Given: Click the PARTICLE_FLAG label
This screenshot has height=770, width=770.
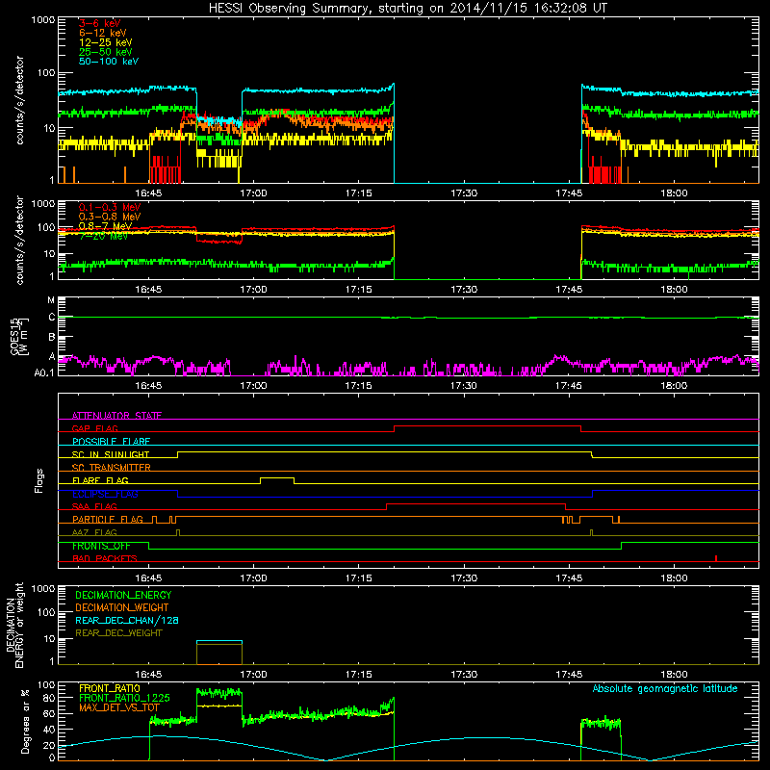Looking at the screenshot, I should [108, 519].
